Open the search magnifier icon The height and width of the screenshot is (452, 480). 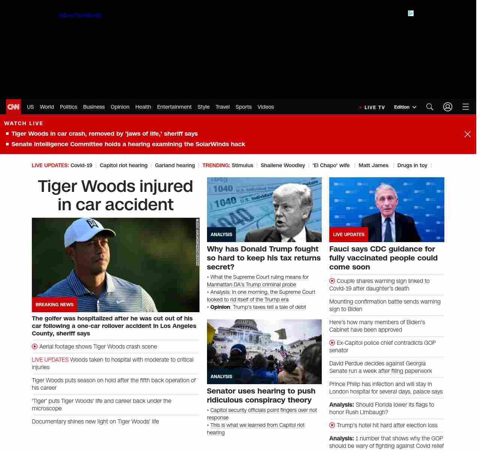pos(430,107)
